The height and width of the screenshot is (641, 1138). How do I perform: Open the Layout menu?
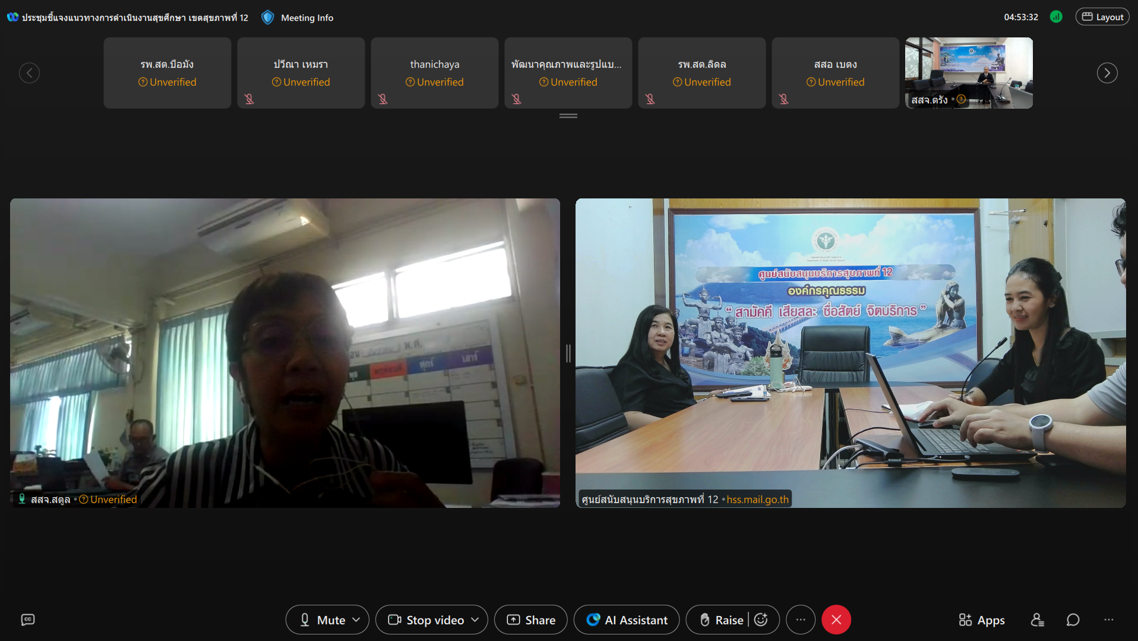point(1102,17)
